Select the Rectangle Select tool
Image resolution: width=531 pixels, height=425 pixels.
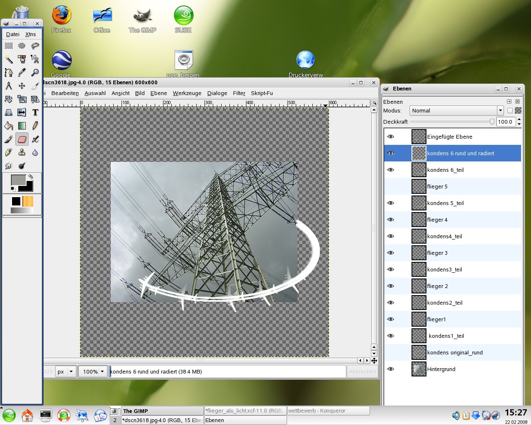tap(9, 46)
